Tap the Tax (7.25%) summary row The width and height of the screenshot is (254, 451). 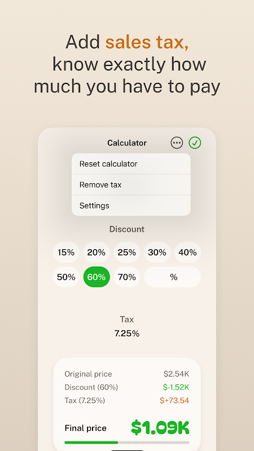(127, 400)
